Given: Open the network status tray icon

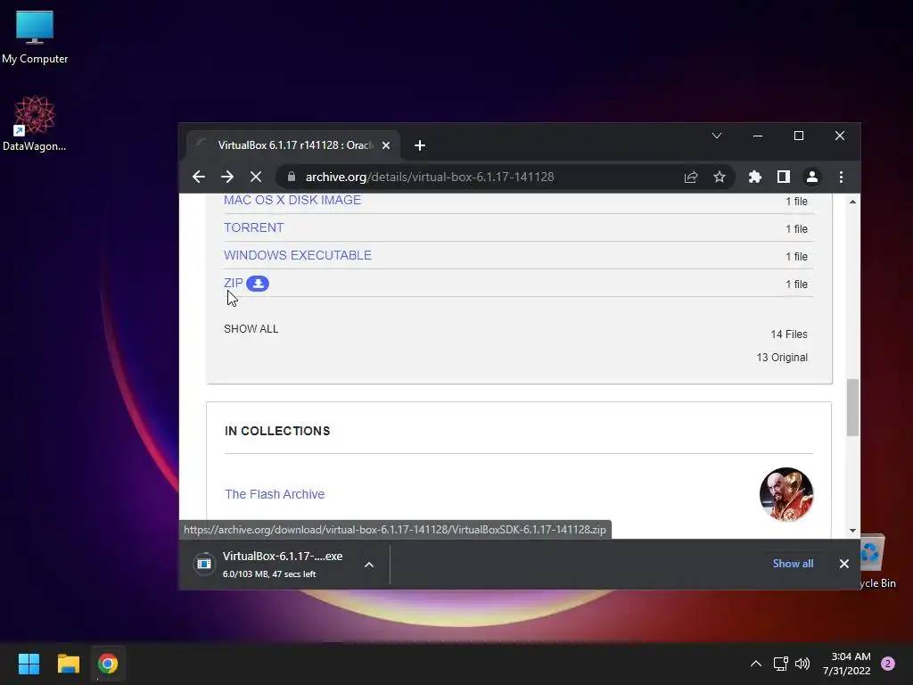Looking at the screenshot, I should 780,664.
